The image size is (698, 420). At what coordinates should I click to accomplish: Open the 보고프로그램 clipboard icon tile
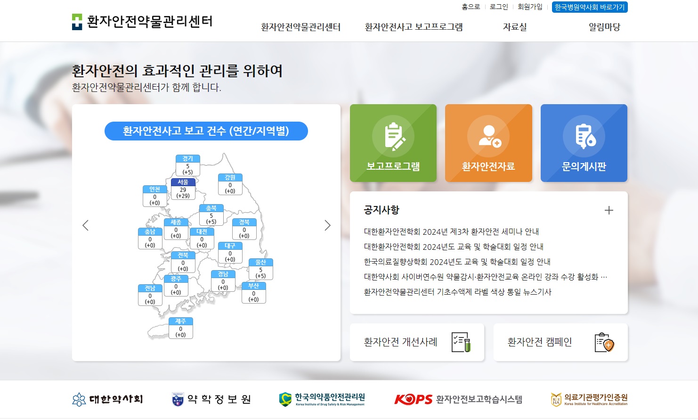[x=393, y=143]
